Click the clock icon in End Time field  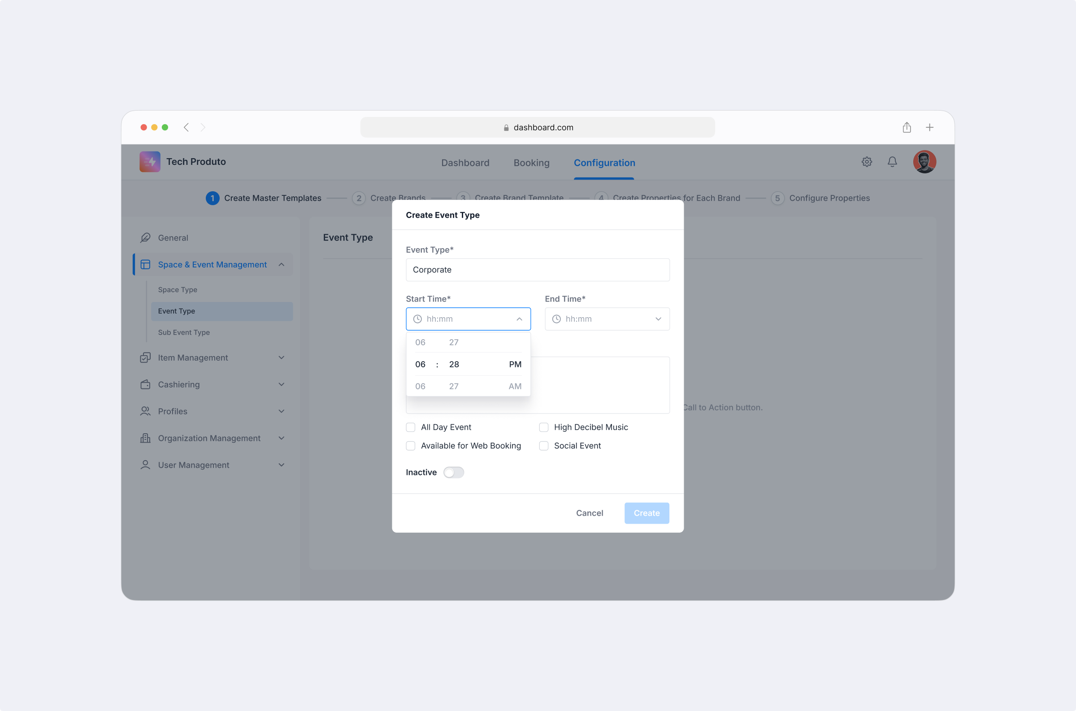pyautogui.click(x=556, y=319)
